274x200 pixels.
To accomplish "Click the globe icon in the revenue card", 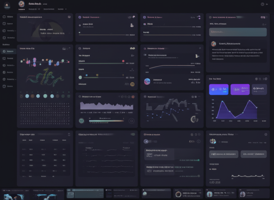I will [x=82, y=121].
